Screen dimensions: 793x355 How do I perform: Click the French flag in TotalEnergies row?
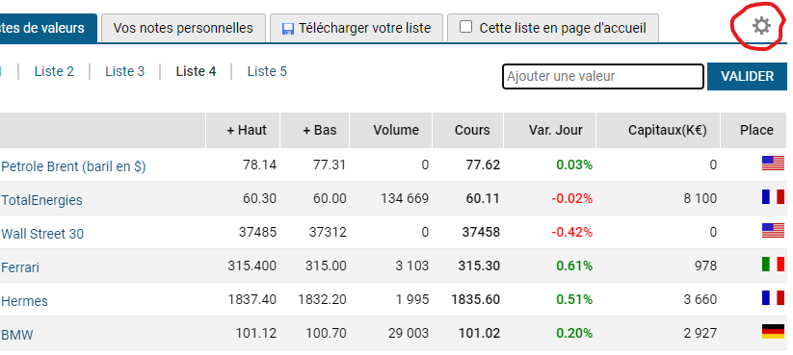(x=773, y=197)
